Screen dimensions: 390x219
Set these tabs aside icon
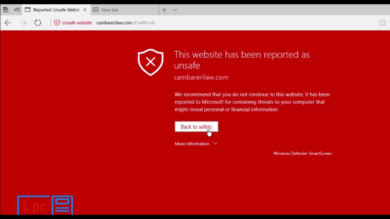click(x=17, y=10)
